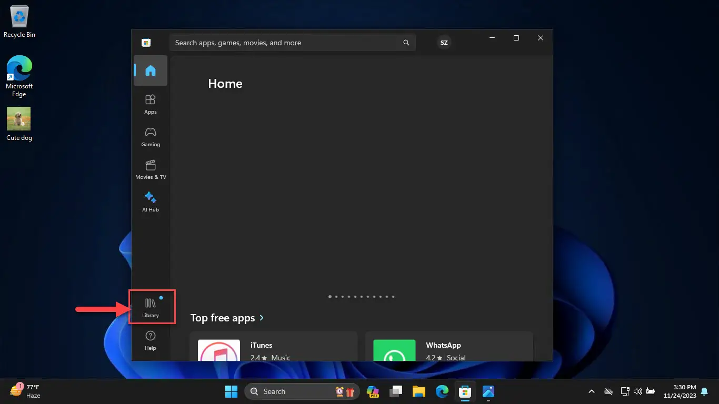Click the Store search input field
Viewport: 719px width, 404px height.
coord(292,43)
